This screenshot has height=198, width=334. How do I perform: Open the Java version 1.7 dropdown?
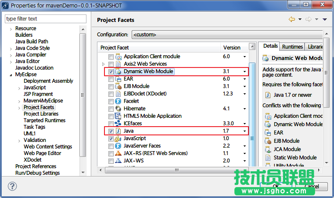(244, 131)
